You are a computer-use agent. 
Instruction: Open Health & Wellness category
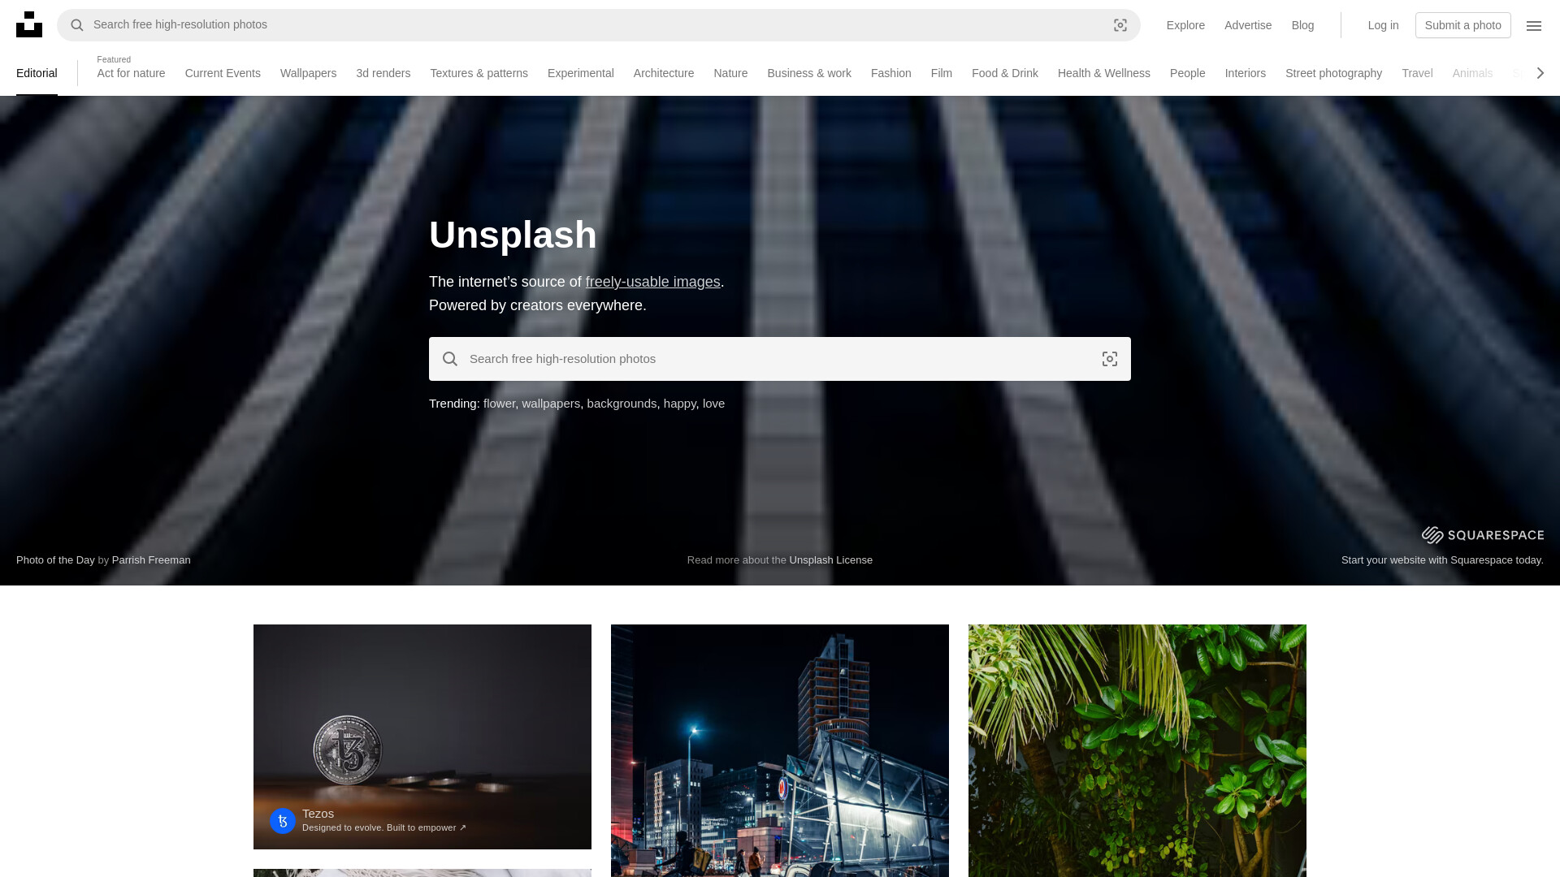point(1103,73)
